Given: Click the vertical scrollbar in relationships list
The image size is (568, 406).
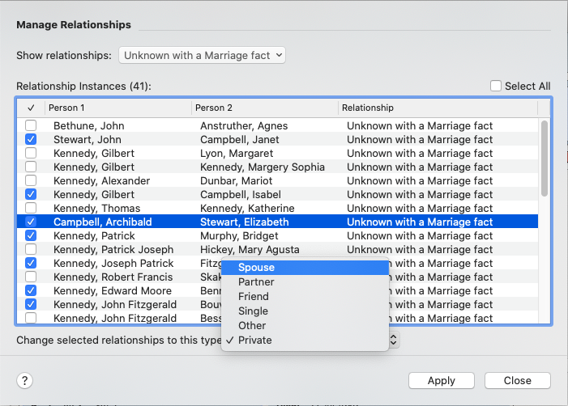Looking at the screenshot, I should 544,158.
